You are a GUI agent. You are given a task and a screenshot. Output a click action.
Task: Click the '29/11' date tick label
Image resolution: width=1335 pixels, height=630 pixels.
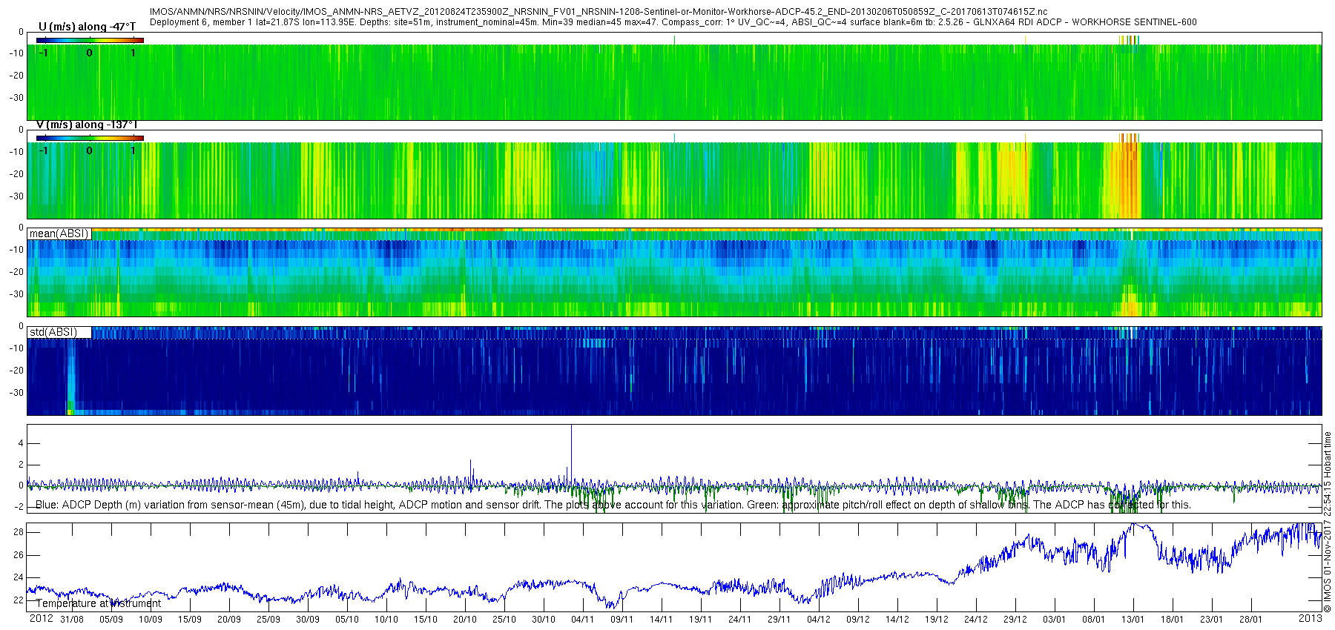[x=779, y=619]
